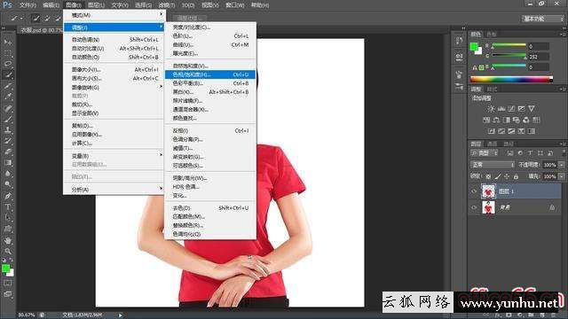Open the collapsed History panel icon
The image size is (568, 319).
coord(459,41)
